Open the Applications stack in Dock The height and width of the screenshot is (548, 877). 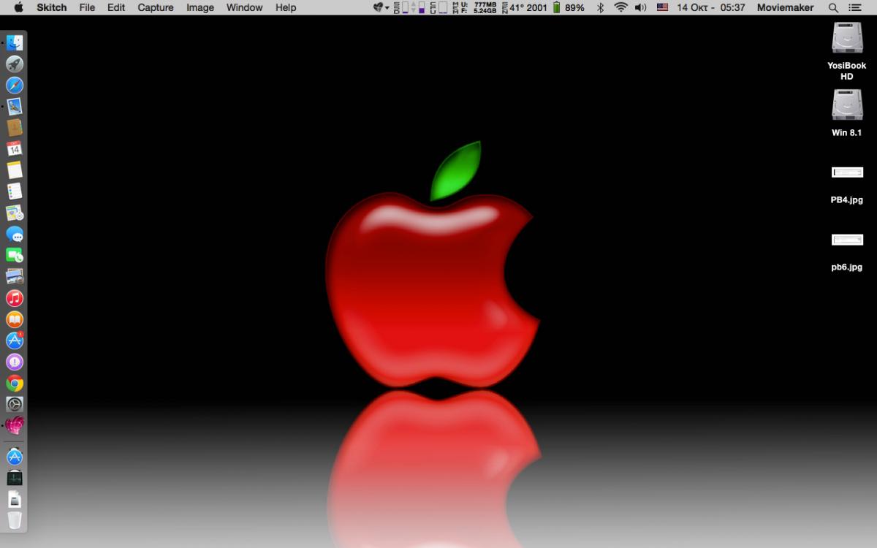pyautogui.click(x=15, y=457)
